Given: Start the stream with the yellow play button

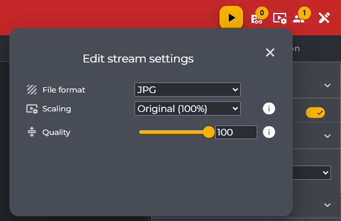Looking at the screenshot, I should 231,17.
